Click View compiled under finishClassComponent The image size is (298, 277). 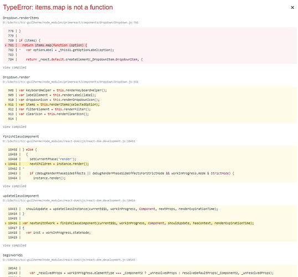(14, 186)
